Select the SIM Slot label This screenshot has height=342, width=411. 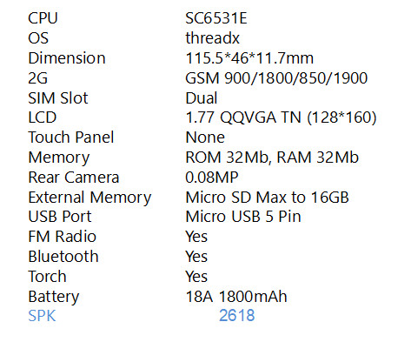point(58,98)
